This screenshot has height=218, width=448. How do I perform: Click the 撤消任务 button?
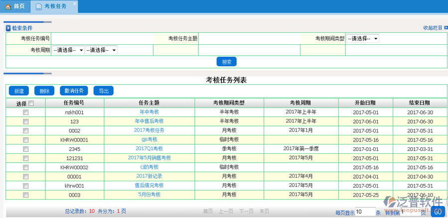tap(74, 91)
